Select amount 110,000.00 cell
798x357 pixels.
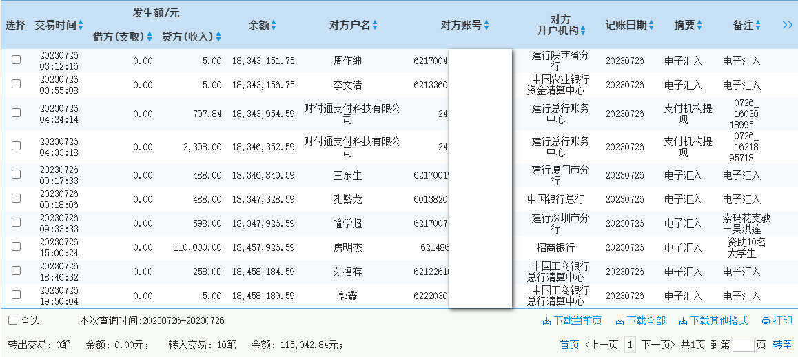[198, 248]
